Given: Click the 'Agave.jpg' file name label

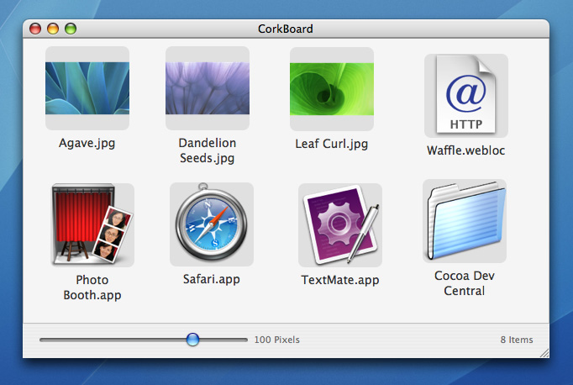Looking at the screenshot, I should [x=87, y=143].
